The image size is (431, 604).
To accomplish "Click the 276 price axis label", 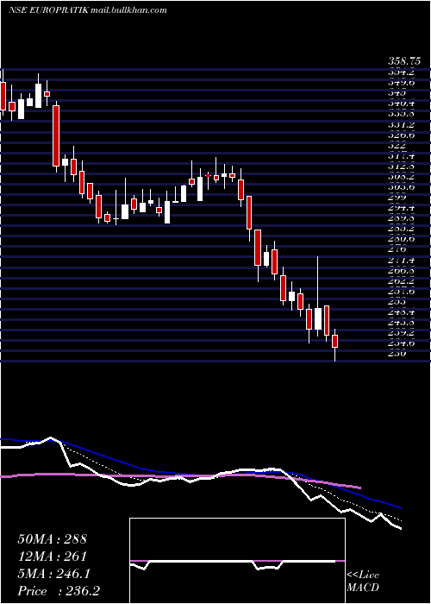I will tap(397, 249).
